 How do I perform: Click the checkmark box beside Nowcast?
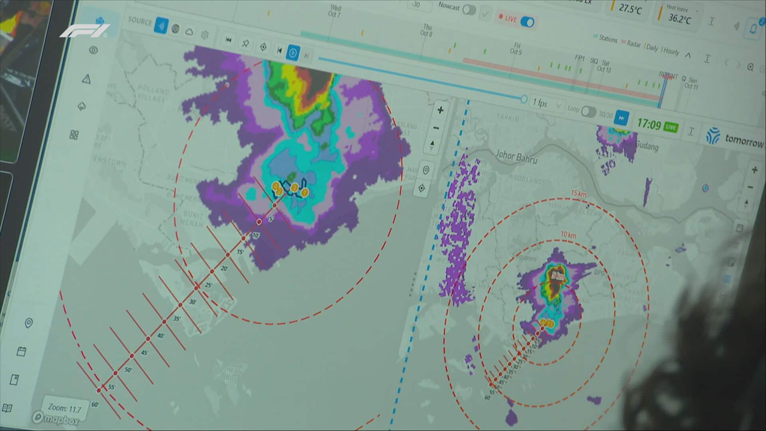click(485, 14)
